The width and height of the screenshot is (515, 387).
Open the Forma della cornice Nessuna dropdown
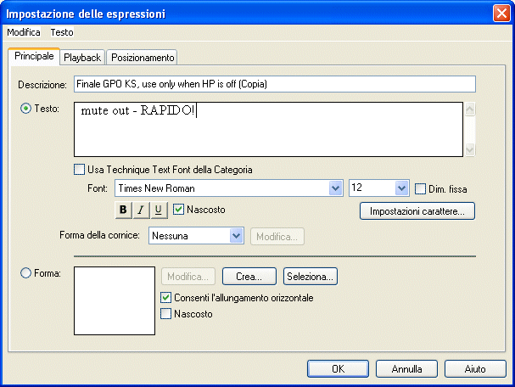[x=236, y=236]
